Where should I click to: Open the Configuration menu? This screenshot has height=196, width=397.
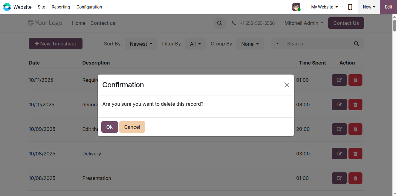[89, 7]
